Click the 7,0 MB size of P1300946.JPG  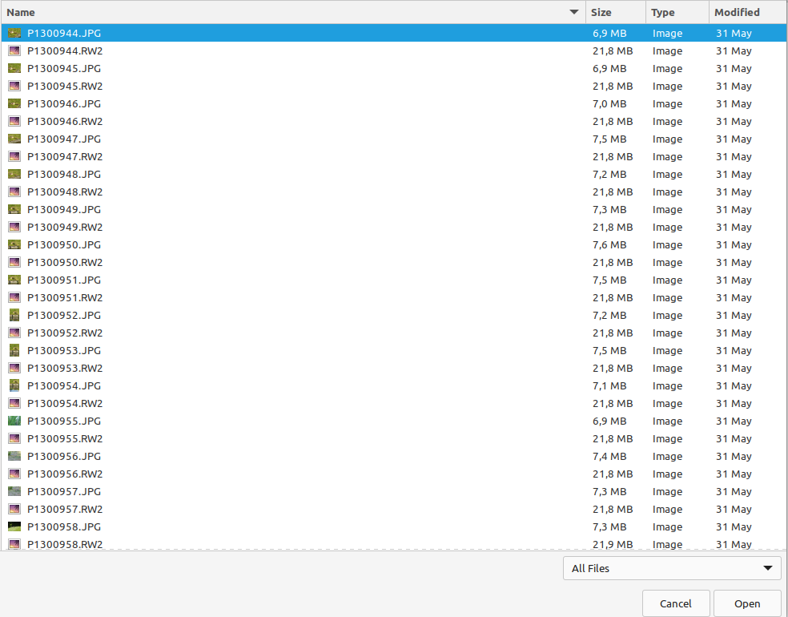tap(609, 103)
